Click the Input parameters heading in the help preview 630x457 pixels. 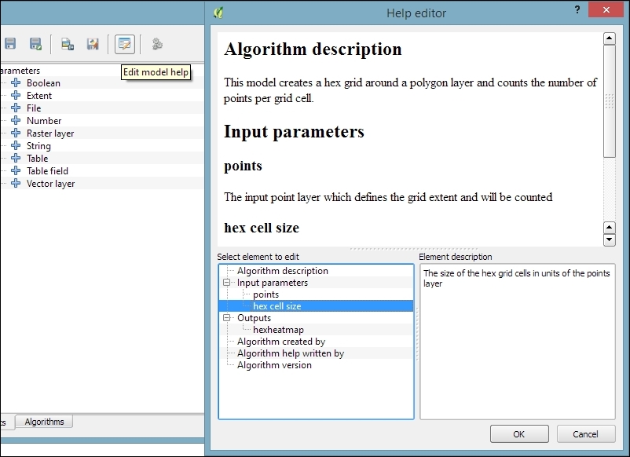click(x=294, y=132)
